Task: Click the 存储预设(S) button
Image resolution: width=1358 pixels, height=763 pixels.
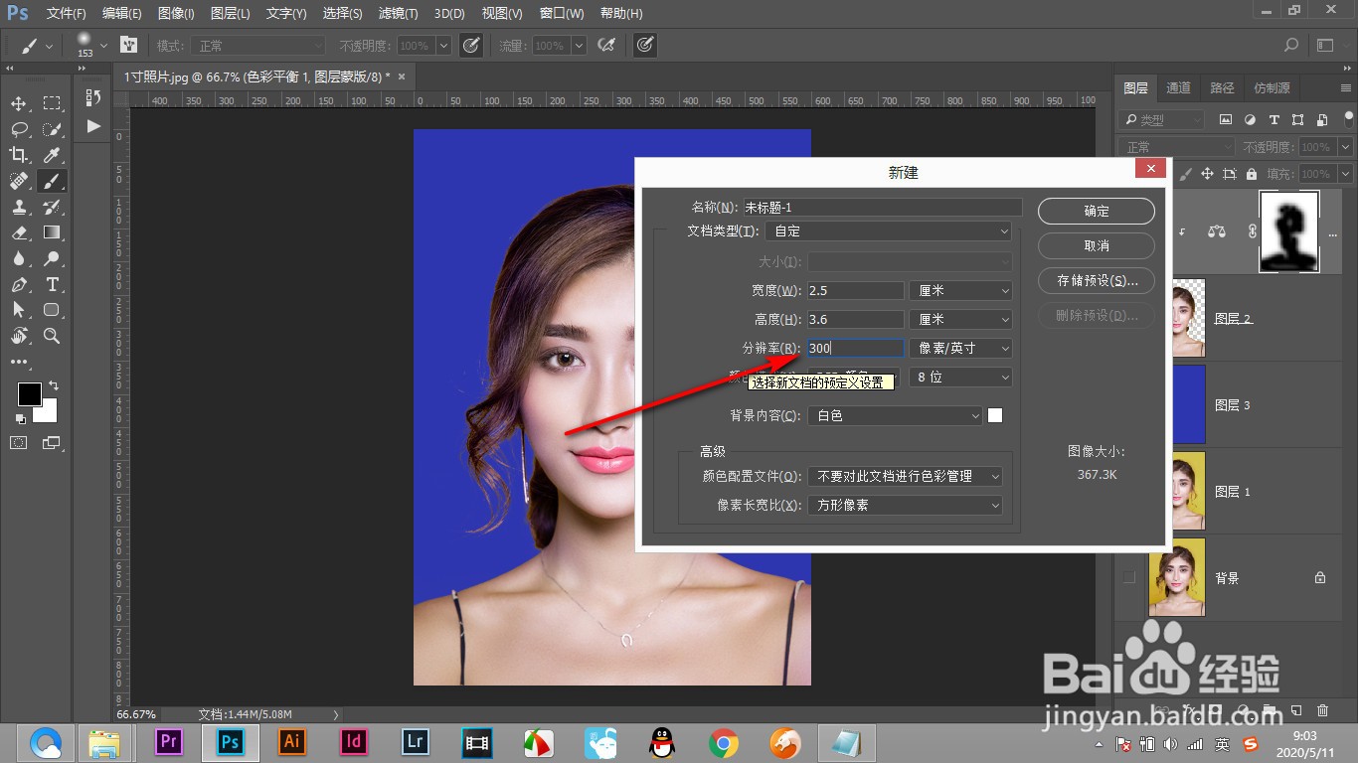Action: pyautogui.click(x=1097, y=280)
